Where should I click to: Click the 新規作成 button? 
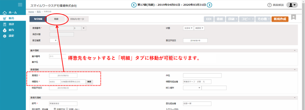click(280, 19)
